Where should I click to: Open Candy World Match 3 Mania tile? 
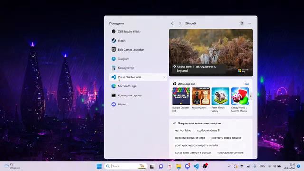pyautogui.click(x=240, y=100)
